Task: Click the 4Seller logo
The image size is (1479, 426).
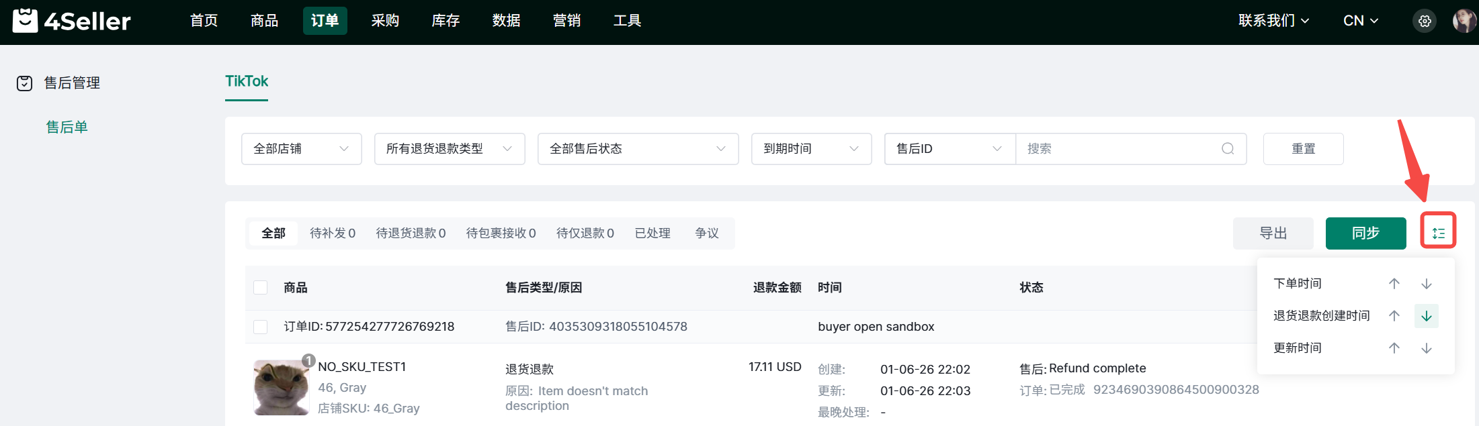Action: (x=72, y=21)
